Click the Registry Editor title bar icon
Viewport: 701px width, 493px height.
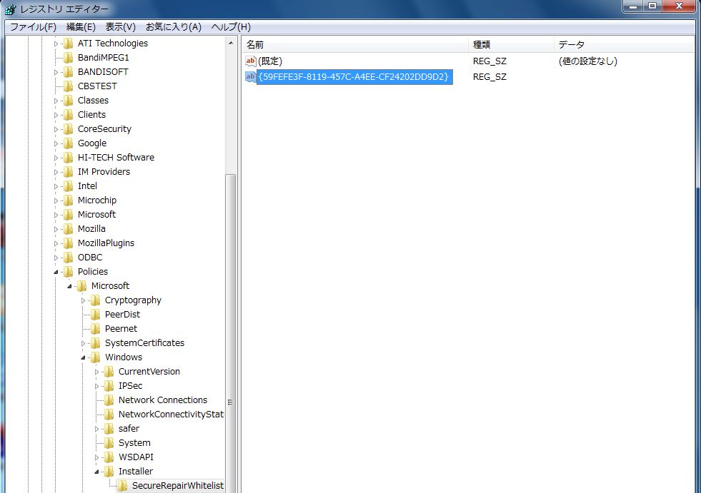[10, 9]
